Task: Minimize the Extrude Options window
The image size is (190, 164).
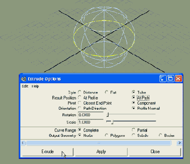Action: point(163,79)
